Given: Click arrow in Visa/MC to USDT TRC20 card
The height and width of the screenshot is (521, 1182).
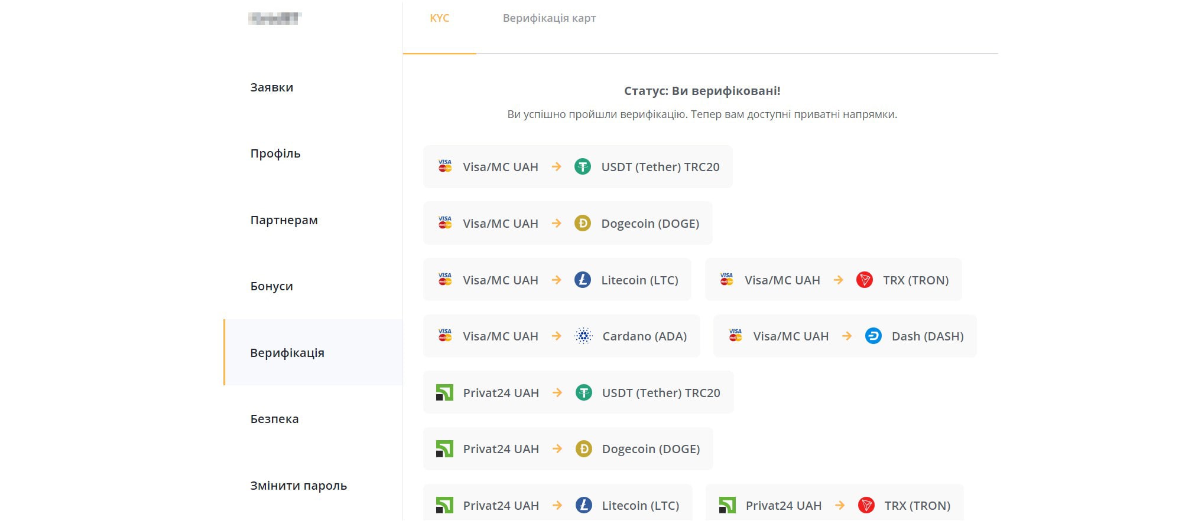Looking at the screenshot, I should click(x=556, y=167).
